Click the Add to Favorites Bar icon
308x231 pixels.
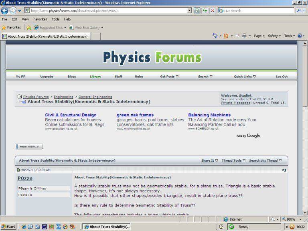[29, 28]
